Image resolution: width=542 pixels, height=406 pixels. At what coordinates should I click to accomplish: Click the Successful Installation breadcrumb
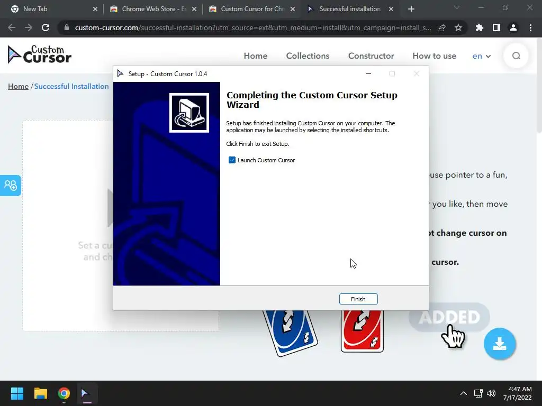pos(71,86)
